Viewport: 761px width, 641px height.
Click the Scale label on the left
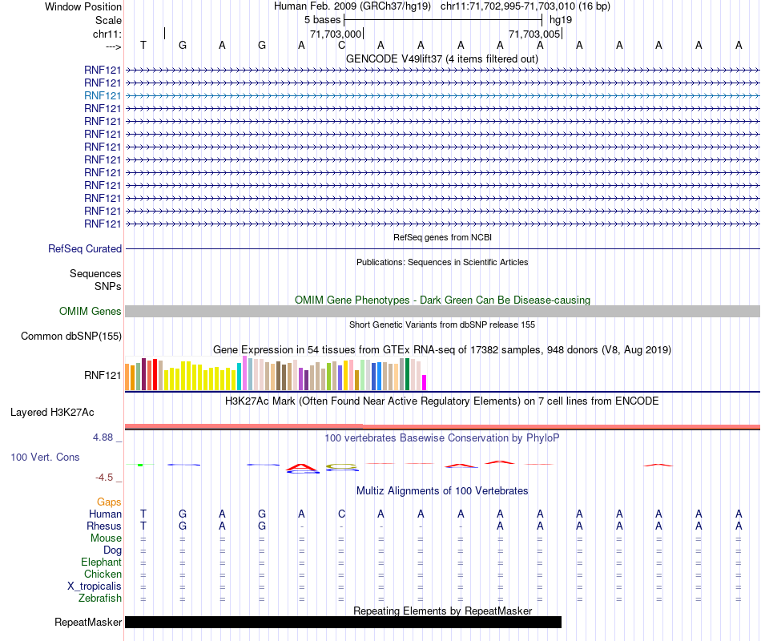[x=108, y=20]
